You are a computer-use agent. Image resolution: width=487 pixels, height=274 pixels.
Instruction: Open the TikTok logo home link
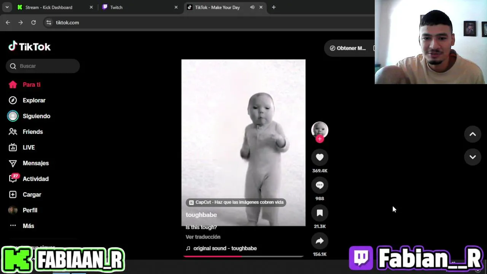[30, 46]
